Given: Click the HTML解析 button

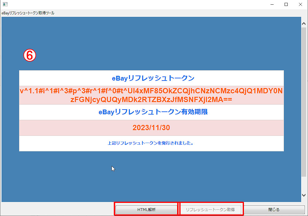Looking at the screenshot, I should (146, 209).
